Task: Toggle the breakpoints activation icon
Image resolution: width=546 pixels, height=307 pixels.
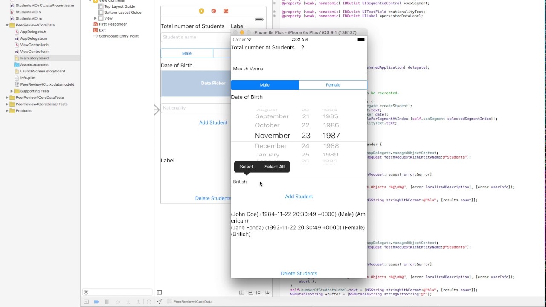Action: [96, 301]
